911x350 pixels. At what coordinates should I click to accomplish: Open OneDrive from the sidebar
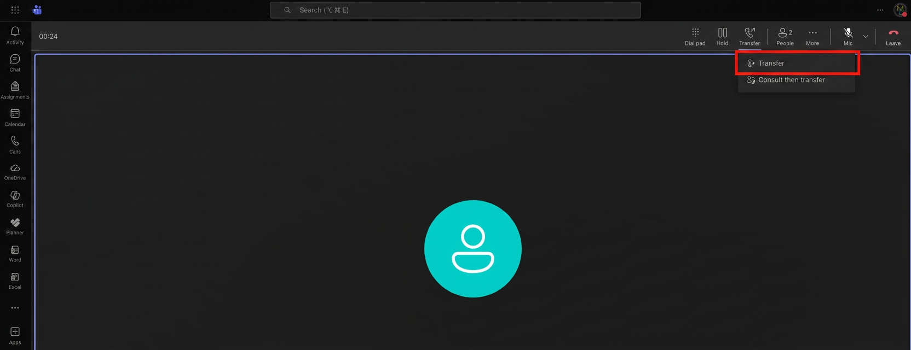(15, 172)
